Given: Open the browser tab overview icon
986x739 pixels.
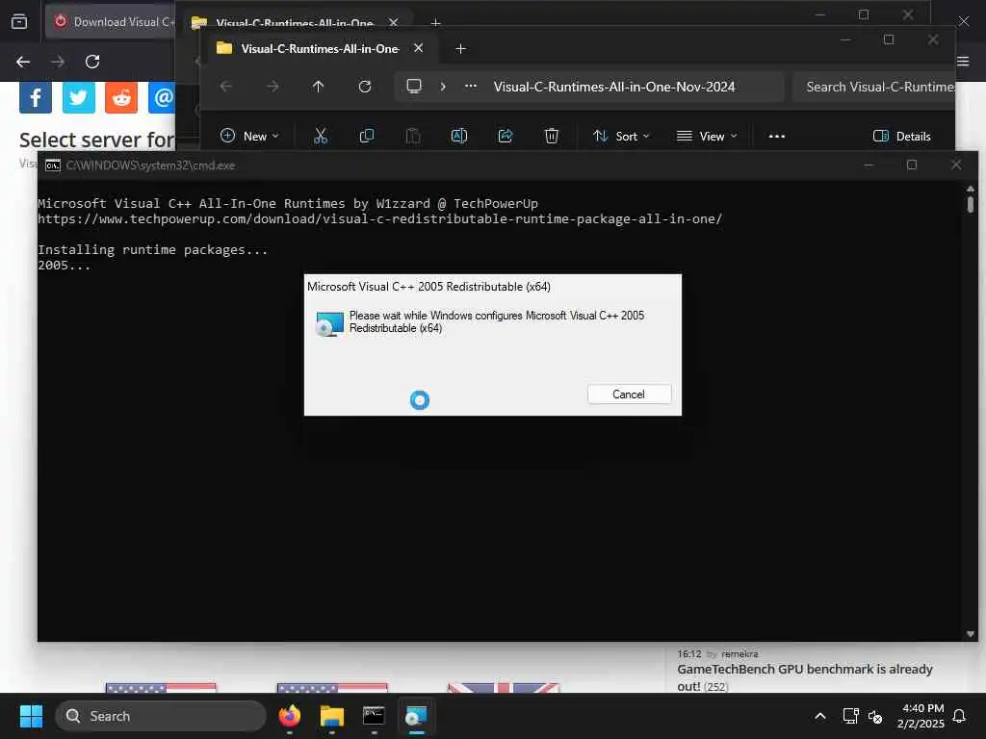Looking at the screenshot, I should pyautogui.click(x=19, y=21).
